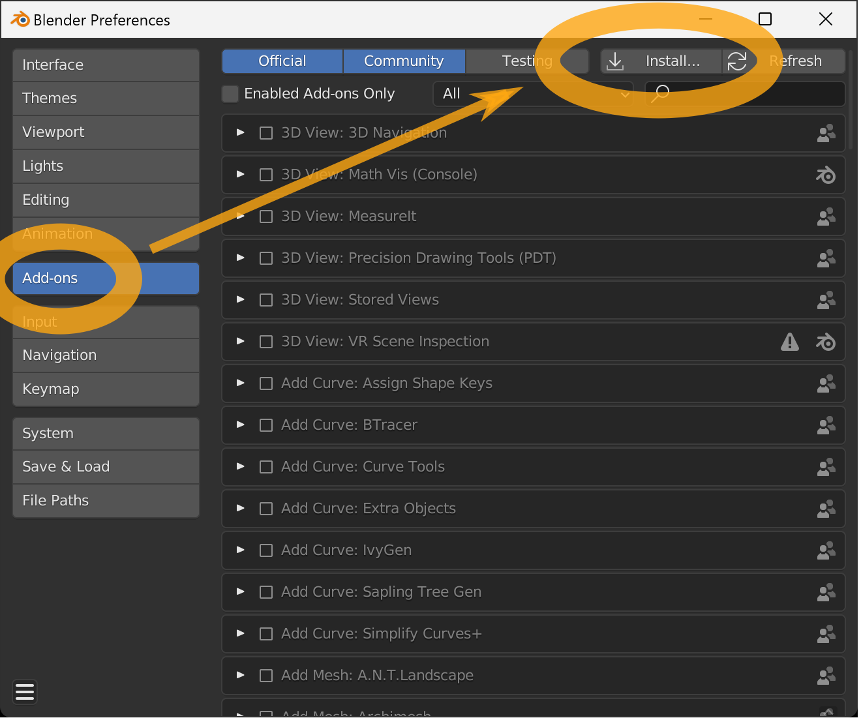Image resolution: width=861 pixels, height=720 pixels.
Task: Click the community icon on MeasureIt row
Action: tap(826, 217)
